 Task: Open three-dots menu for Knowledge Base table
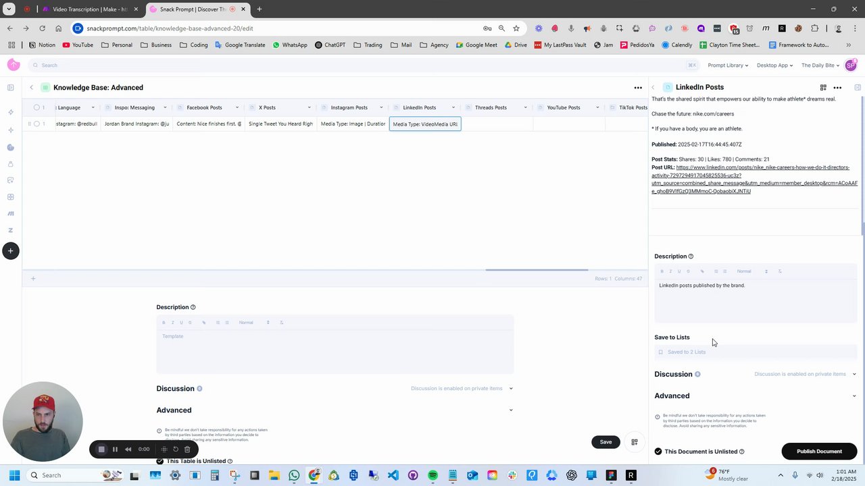pos(638,88)
